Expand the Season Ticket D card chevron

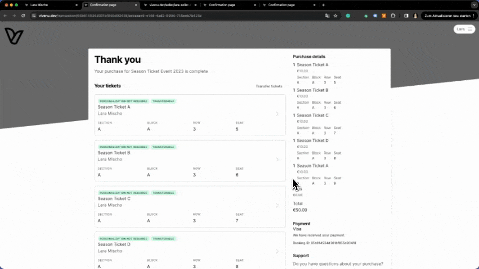(277, 251)
